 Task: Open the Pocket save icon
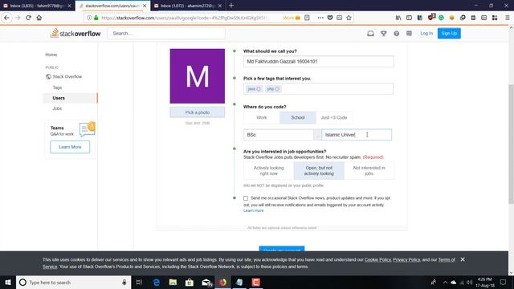pos(330,18)
